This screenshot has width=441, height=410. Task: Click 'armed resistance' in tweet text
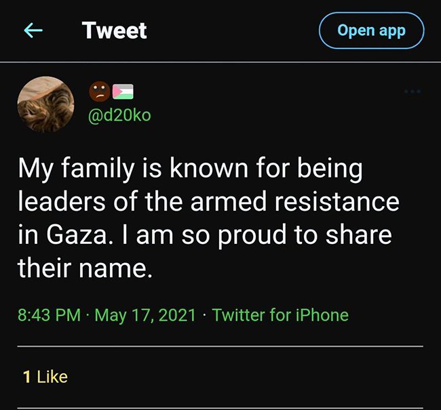click(295, 201)
